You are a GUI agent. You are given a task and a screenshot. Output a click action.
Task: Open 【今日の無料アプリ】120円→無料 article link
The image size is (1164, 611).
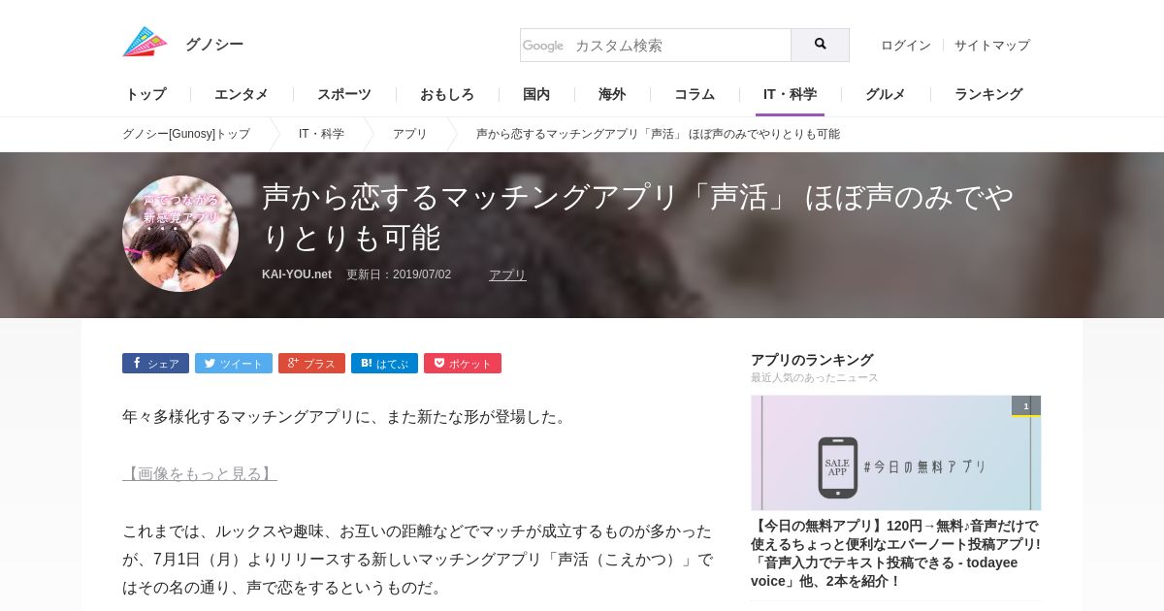click(895, 553)
